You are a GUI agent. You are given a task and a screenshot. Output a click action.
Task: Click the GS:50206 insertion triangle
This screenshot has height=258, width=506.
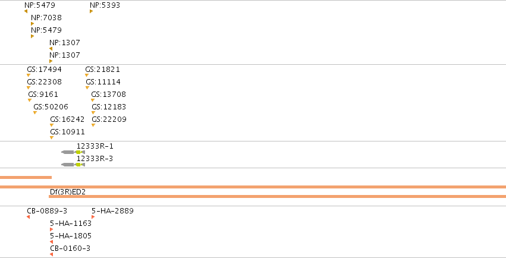click(35, 112)
